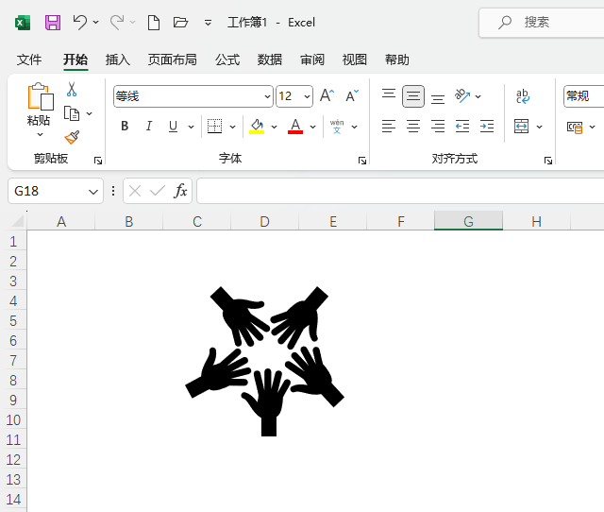The height and width of the screenshot is (512, 604).
Task: Click the Redo arrow icon
Action: pyautogui.click(x=117, y=23)
